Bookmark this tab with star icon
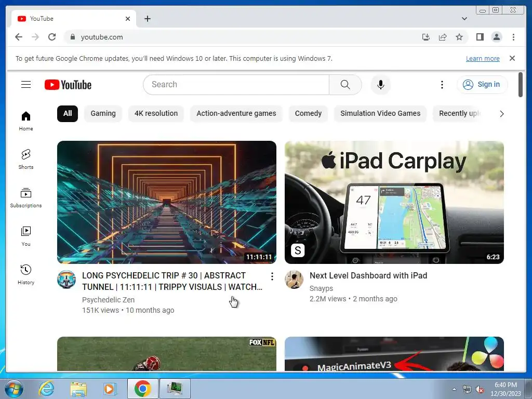532x399 pixels. (459, 37)
